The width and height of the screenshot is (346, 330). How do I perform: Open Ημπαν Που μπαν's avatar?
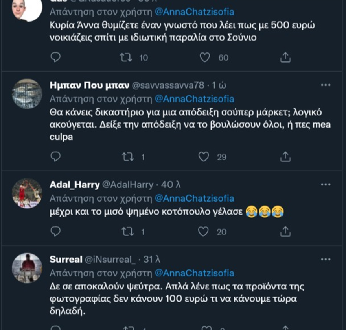point(27,94)
